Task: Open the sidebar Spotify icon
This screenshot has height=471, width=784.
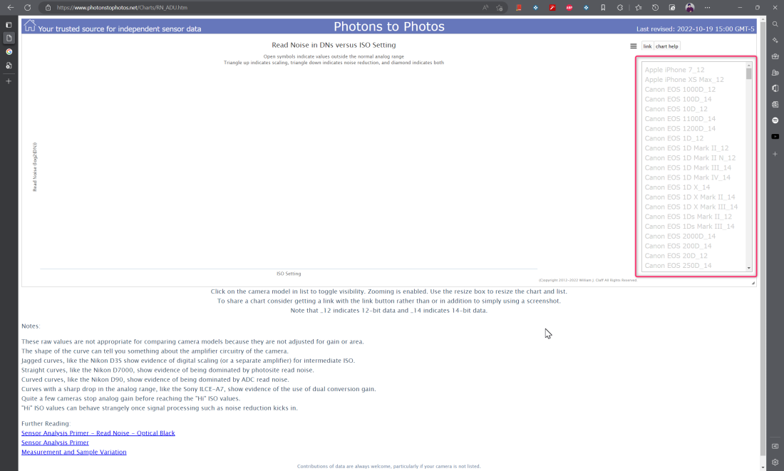Action: 775,120
